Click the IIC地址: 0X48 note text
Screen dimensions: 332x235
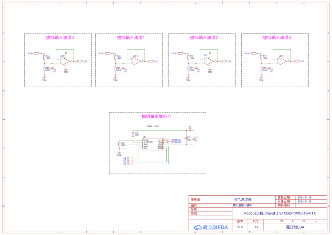click(x=153, y=126)
